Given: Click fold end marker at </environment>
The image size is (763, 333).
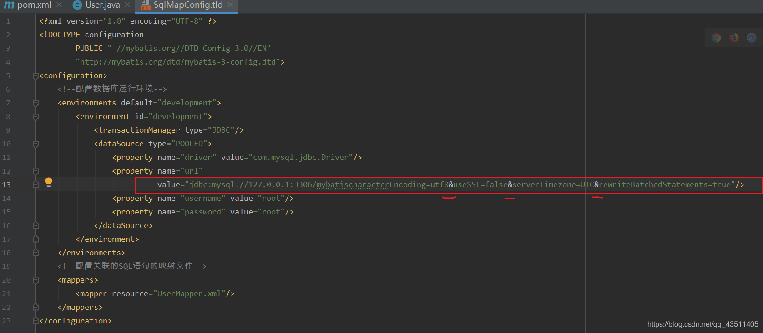Looking at the screenshot, I should point(35,239).
